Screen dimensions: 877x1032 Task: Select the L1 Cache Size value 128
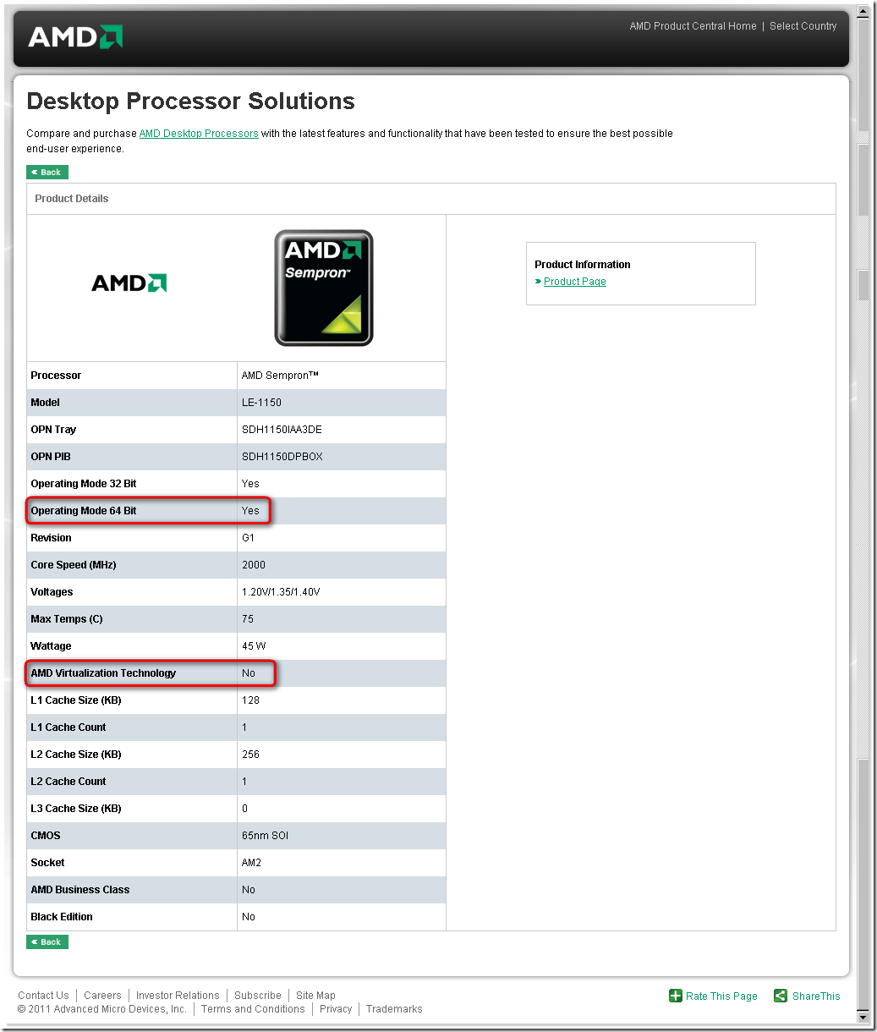[x=250, y=700]
